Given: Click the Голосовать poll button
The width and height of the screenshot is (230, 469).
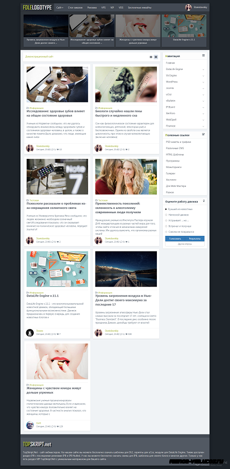Looking at the screenshot, I should click(x=175, y=239).
